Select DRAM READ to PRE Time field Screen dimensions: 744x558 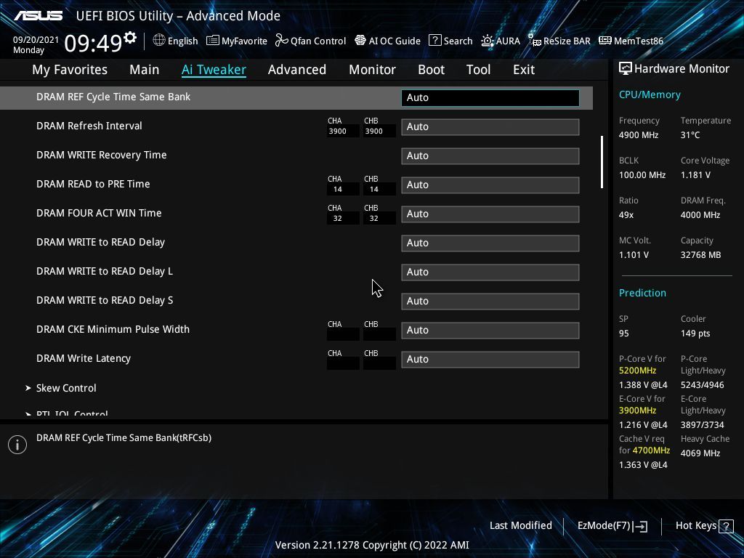[490, 185]
